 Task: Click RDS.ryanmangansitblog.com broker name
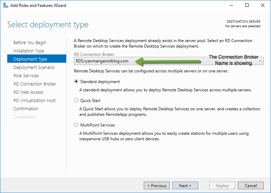[x=102, y=61]
